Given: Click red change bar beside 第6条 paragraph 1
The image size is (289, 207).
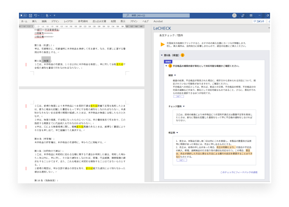Looking at the screenshot, I should [26, 65].
